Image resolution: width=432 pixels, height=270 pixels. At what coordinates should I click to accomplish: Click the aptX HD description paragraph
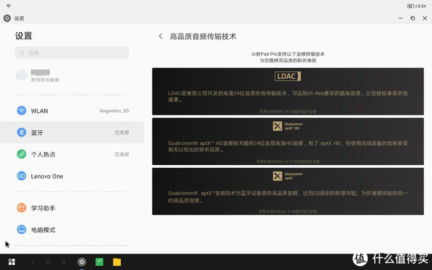point(288,146)
